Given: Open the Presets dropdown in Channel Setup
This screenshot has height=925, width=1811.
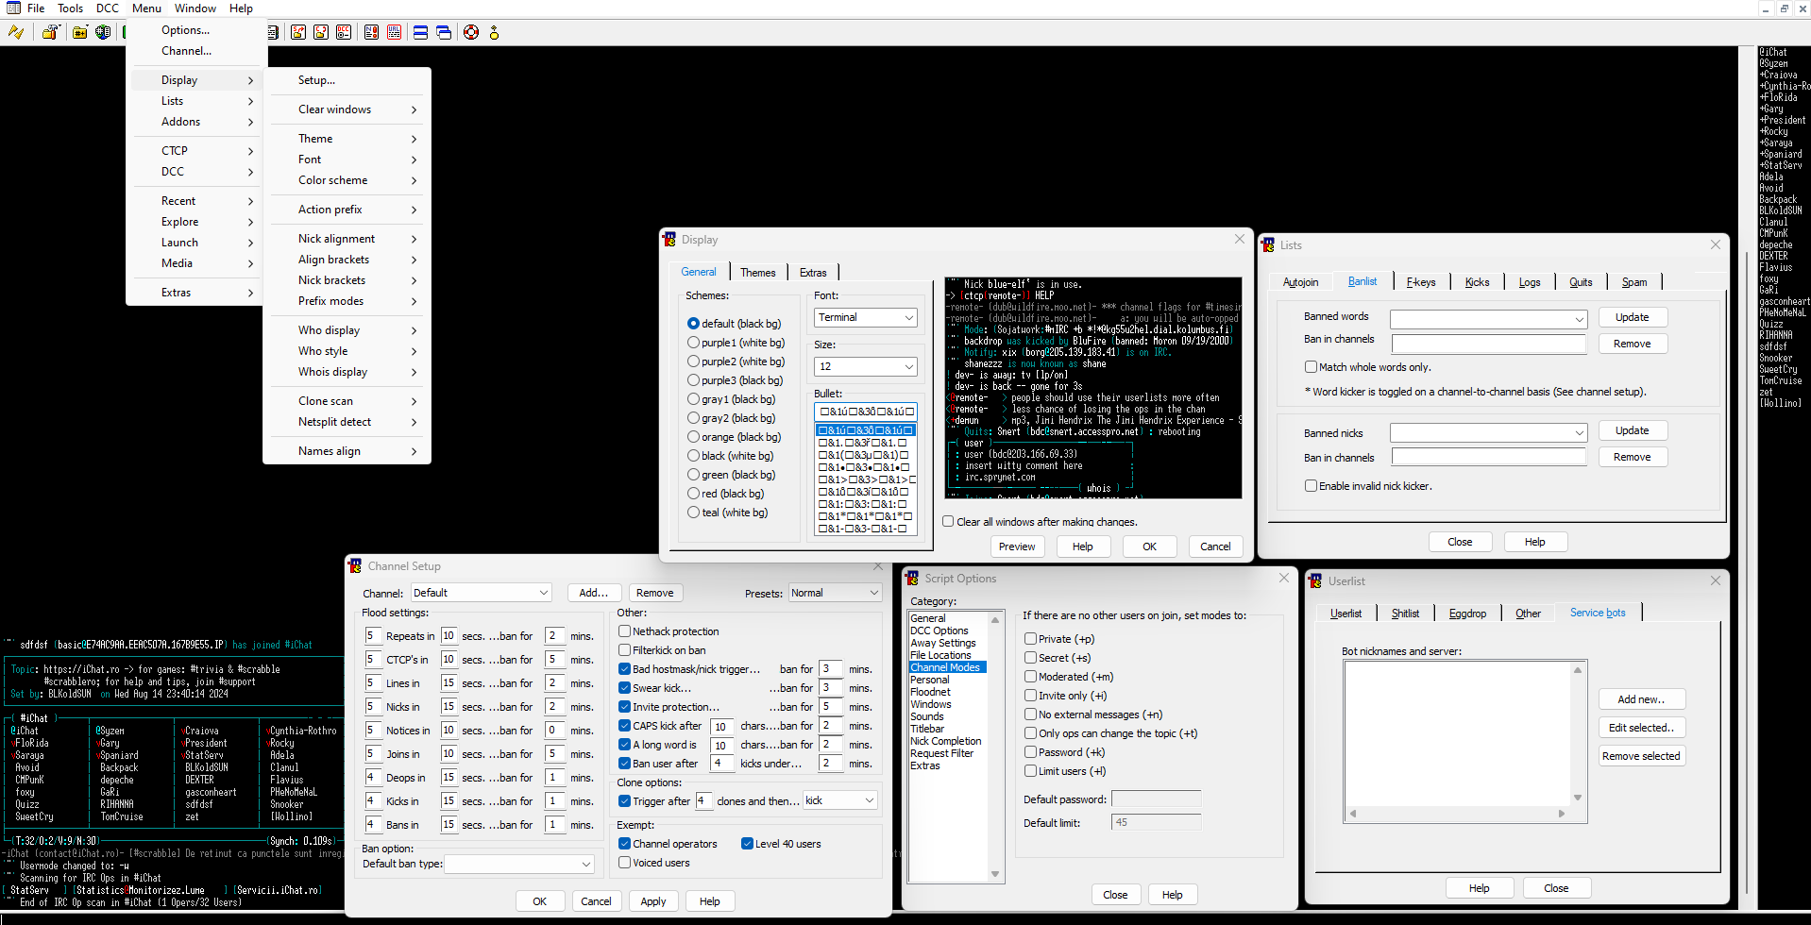Looking at the screenshot, I should (x=835, y=593).
